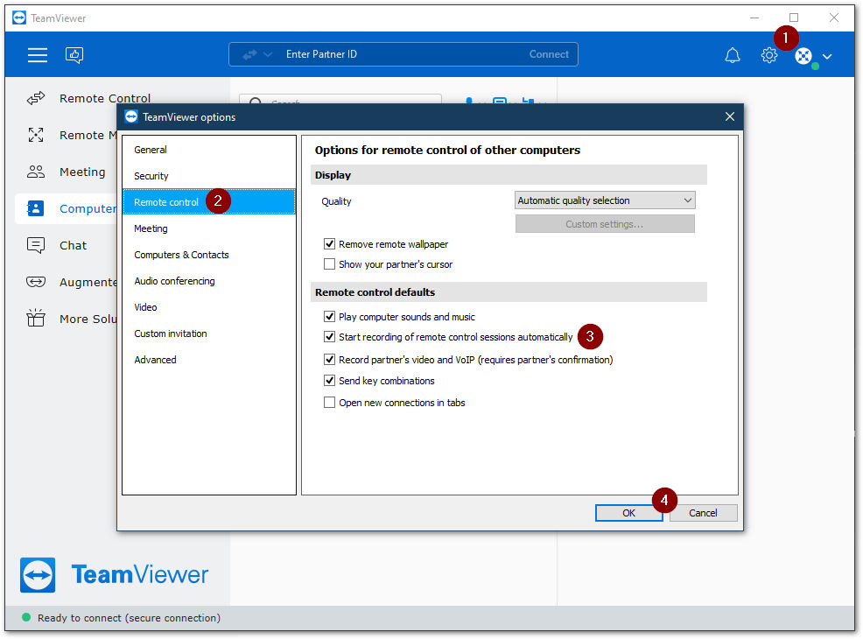Screen dimensions: 863x639
Task: Click OK to save options
Action: pos(628,513)
